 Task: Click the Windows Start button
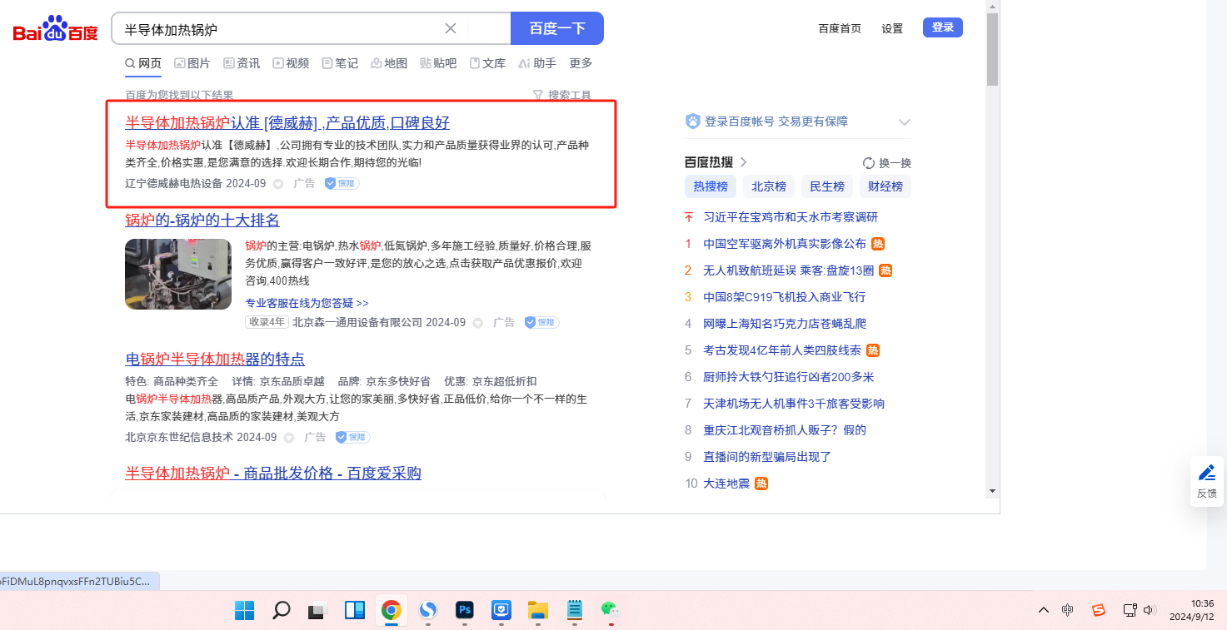[x=245, y=611]
